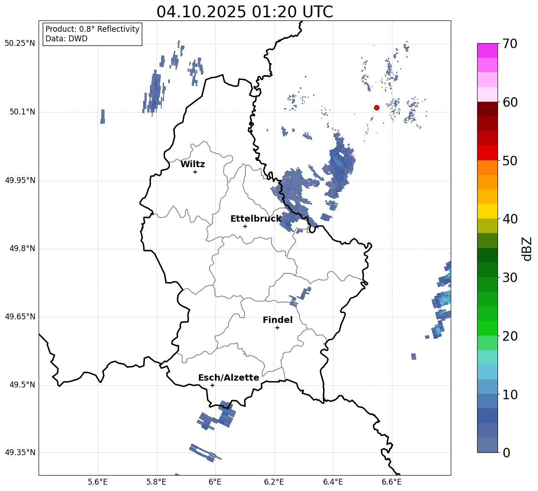Screen dimensions: 538x491
Task: Click the 6.4°E longitude label
Action: click(333, 482)
